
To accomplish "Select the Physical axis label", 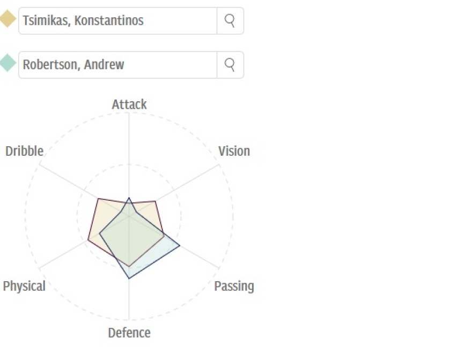I will tap(24, 286).
